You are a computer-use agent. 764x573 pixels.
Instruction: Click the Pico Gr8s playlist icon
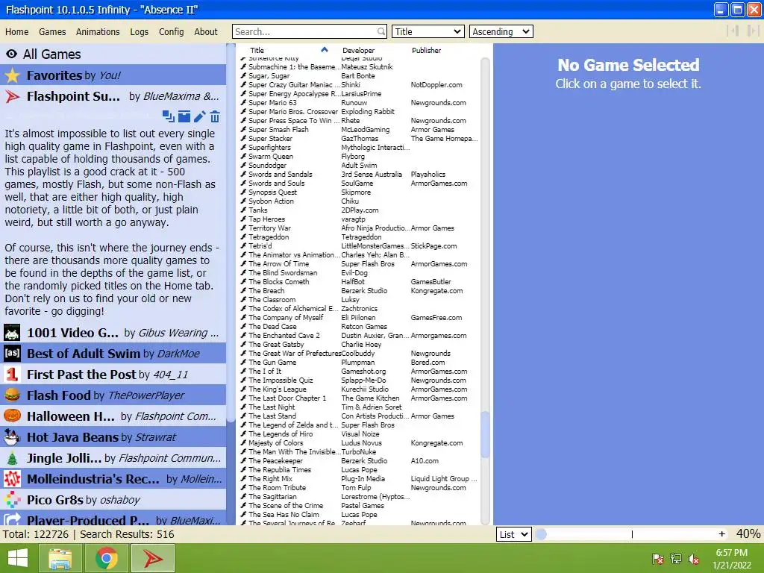point(12,499)
